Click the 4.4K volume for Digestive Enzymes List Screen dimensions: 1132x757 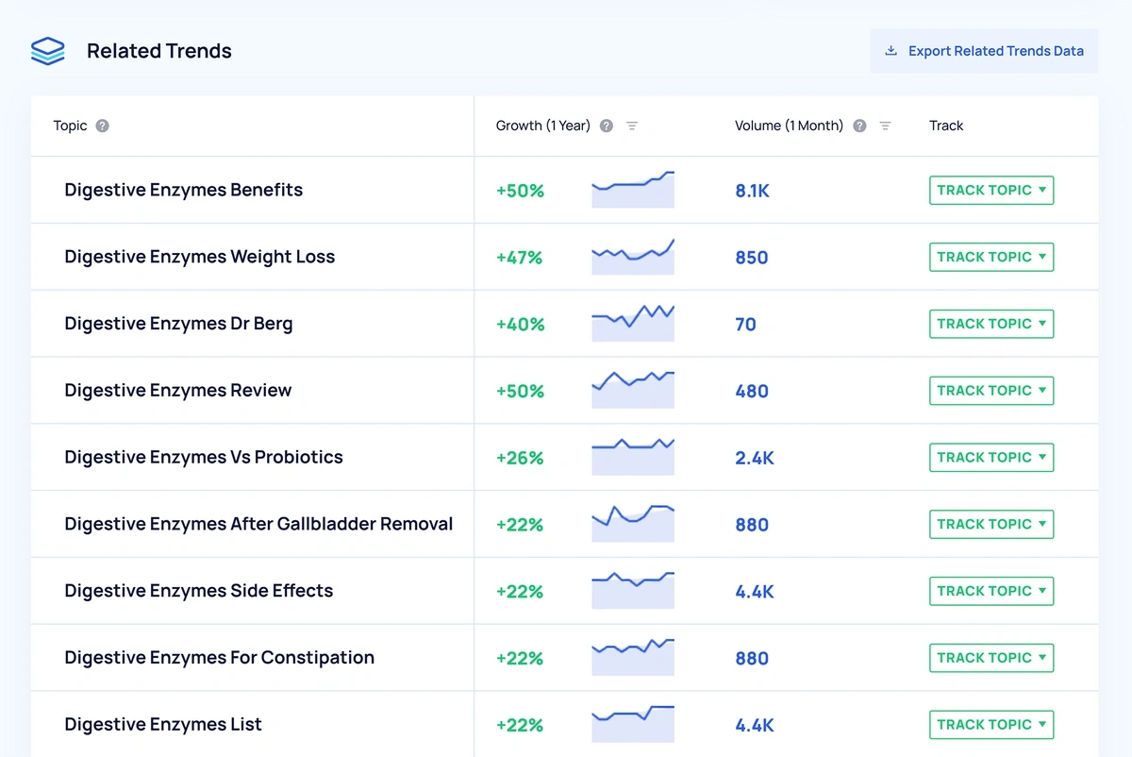coord(755,726)
